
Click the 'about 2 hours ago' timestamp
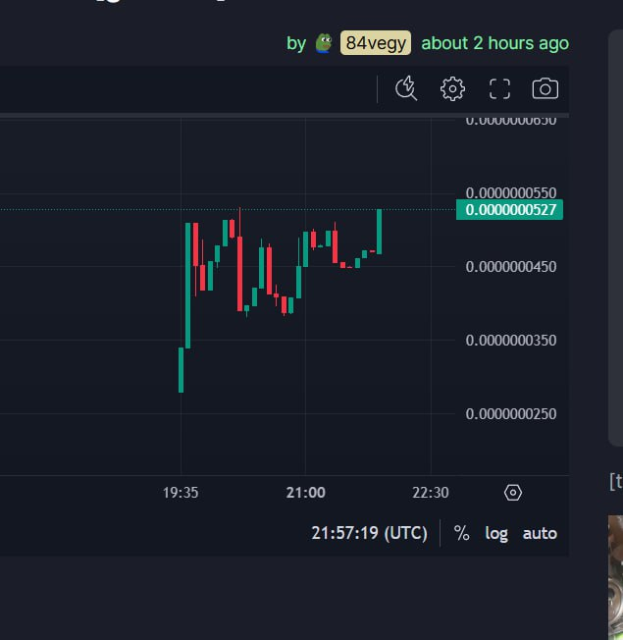pyautogui.click(x=494, y=43)
